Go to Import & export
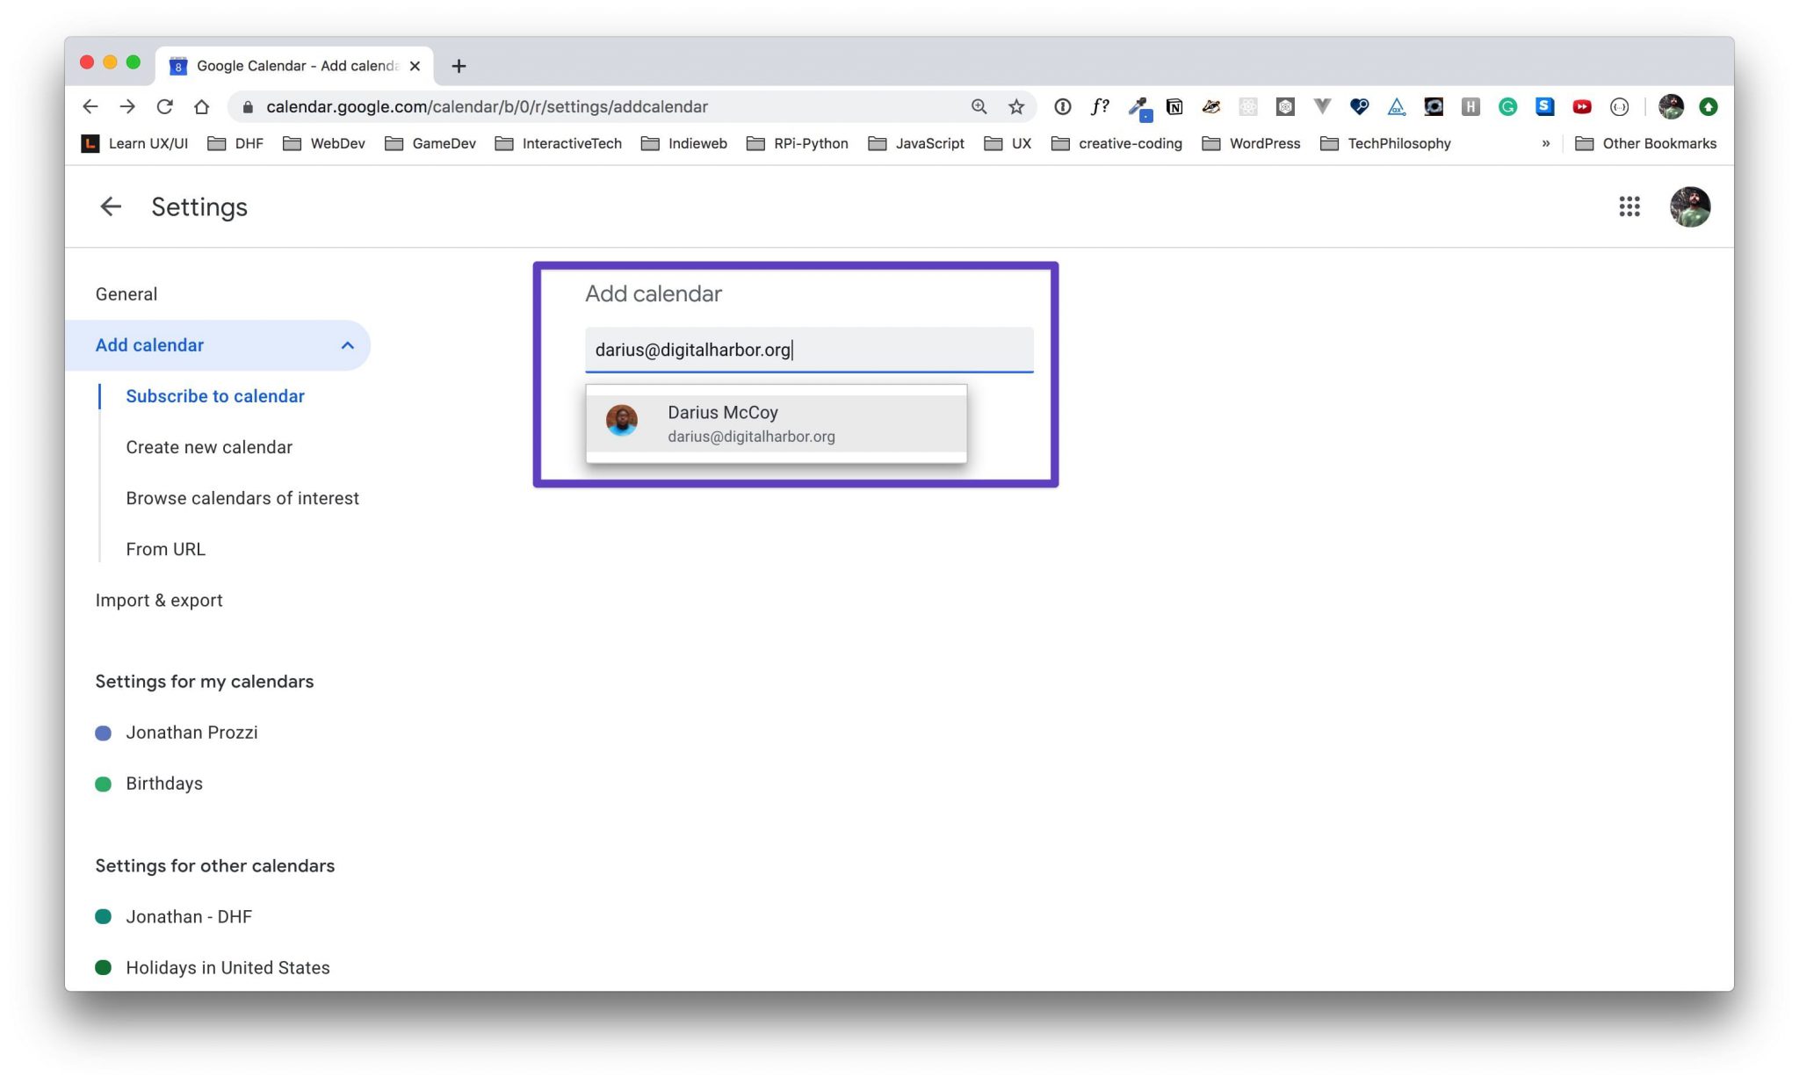The image size is (1799, 1084). [x=159, y=600]
